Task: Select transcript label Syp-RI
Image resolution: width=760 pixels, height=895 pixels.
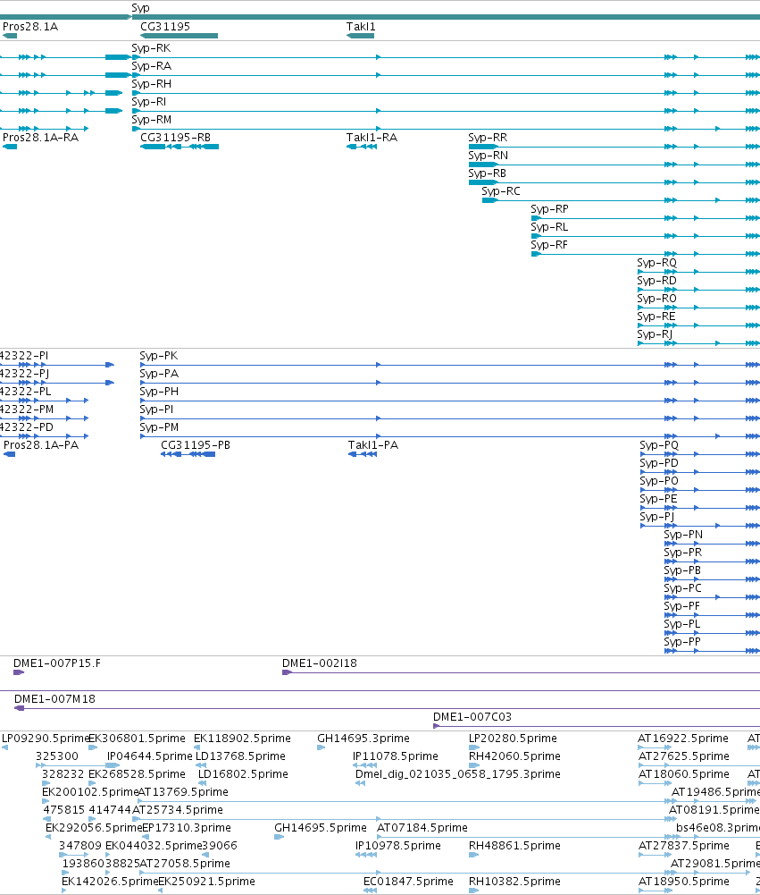Action: [x=149, y=102]
